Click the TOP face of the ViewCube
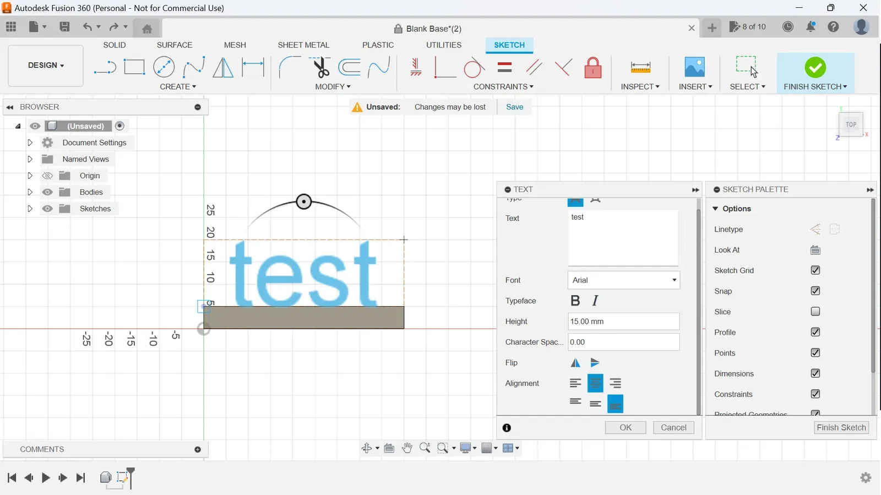This screenshot has height=495, width=881. [x=851, y=124]
